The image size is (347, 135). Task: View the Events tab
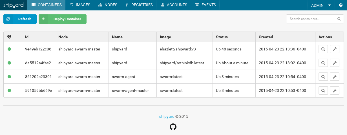pos(205,5)
